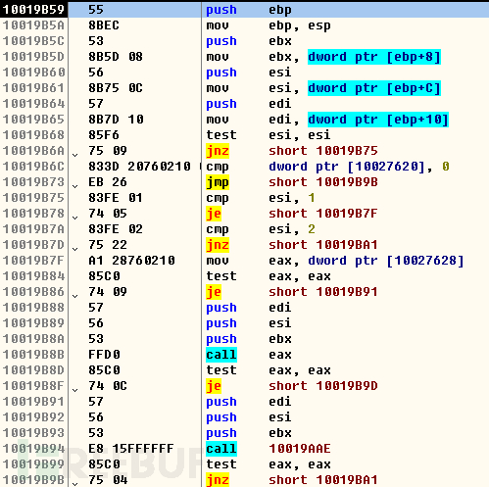The width and height of the screenshot is (489, 487).
Task: Select mov ebp, esp instruction
Action: 269,25
